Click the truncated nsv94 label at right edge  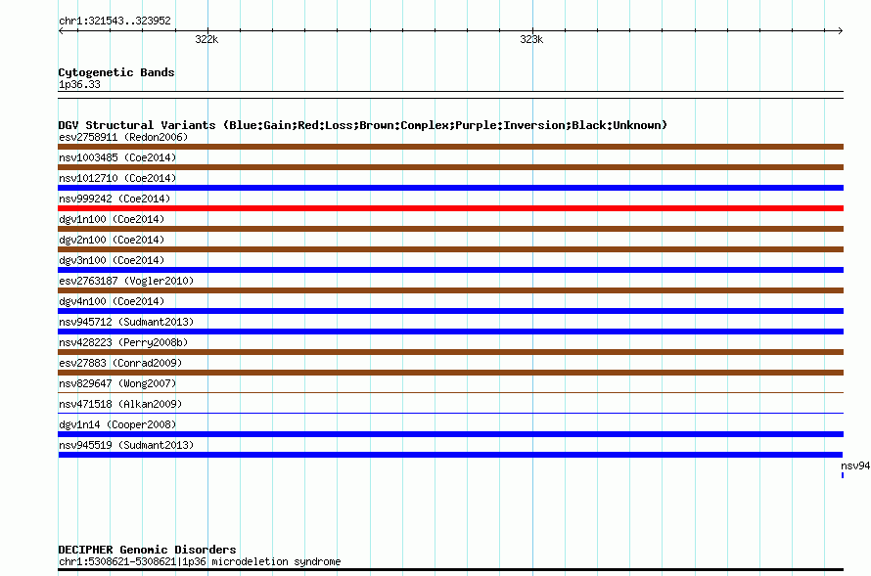(x=855, y=465)
